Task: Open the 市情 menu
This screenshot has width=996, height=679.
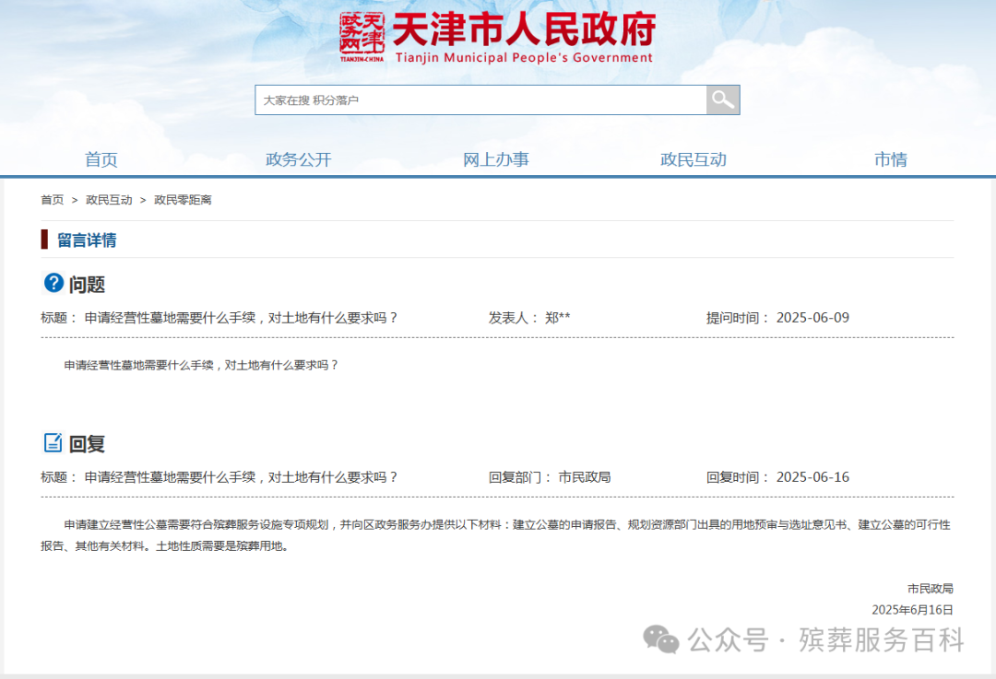Action: tap(891, 158)
